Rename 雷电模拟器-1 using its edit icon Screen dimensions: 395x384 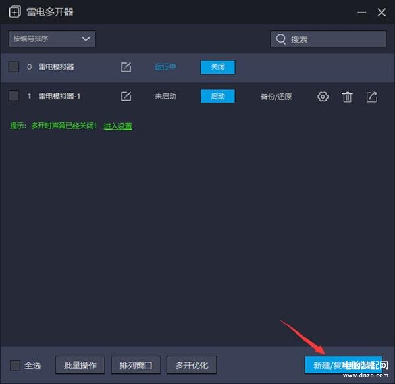(x=126, y=97)
